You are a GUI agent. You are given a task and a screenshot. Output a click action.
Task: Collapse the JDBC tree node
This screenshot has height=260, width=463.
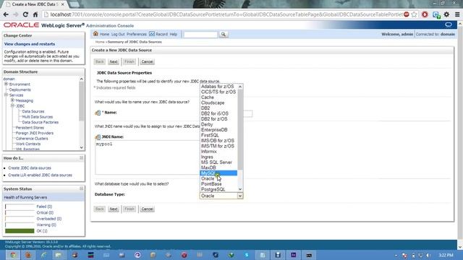coord(12,105)
